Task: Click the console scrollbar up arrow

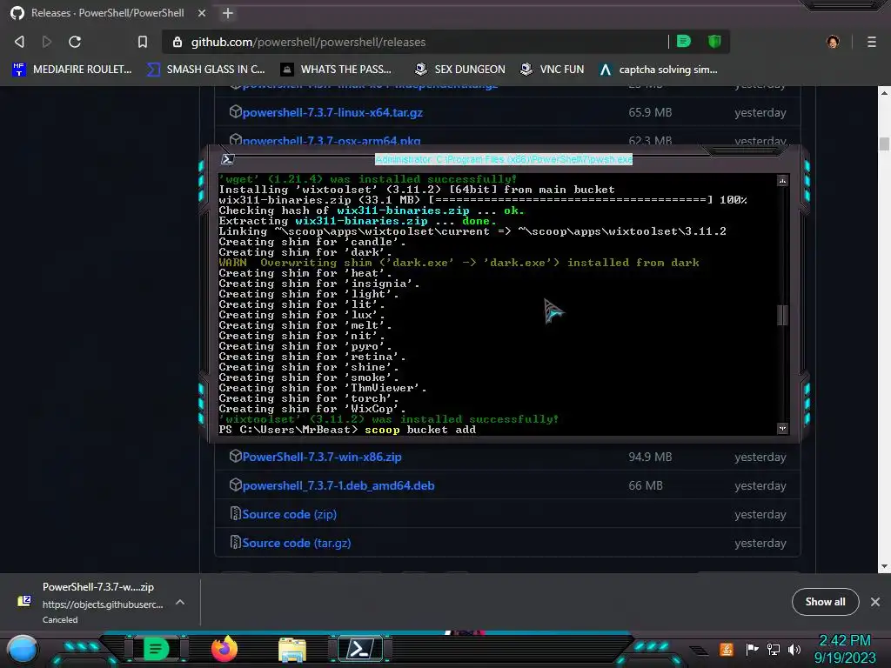Action: pyautogui.click(x=782, y=181)
